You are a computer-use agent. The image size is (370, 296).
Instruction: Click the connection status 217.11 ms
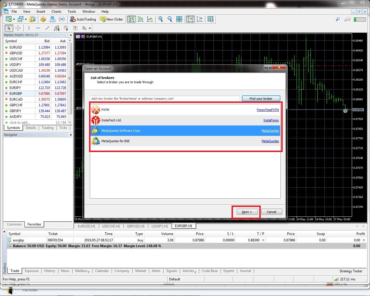[x=345, y=279]
